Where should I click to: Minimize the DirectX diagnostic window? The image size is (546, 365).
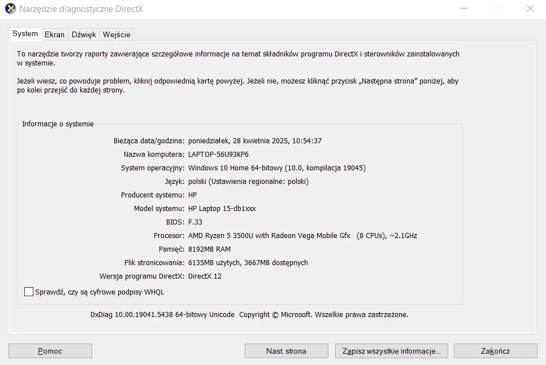(x=464, y=9)
